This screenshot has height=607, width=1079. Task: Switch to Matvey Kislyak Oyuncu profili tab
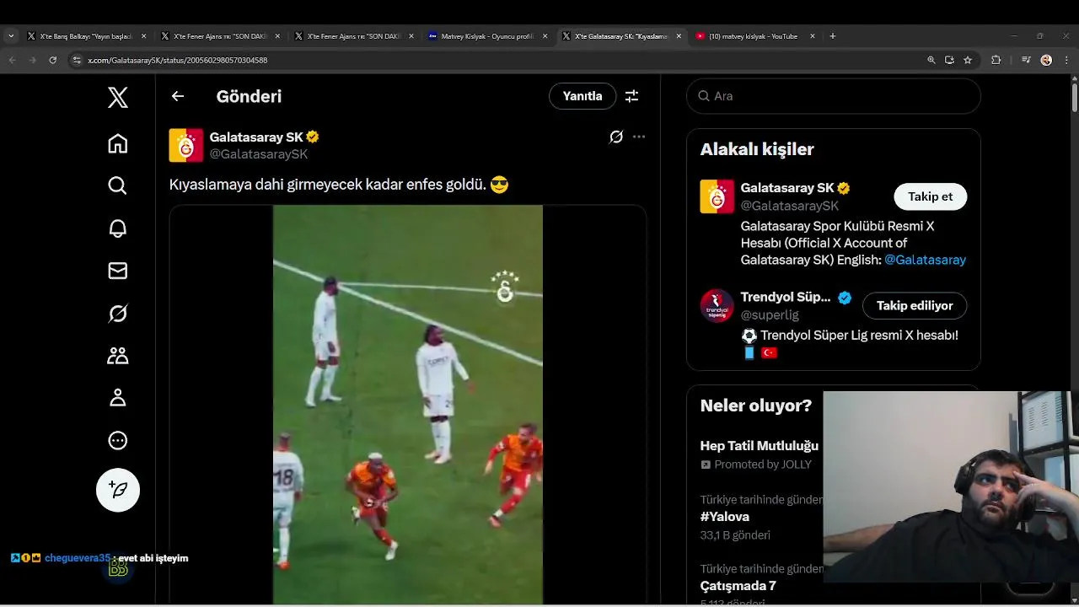click(489, 36)
